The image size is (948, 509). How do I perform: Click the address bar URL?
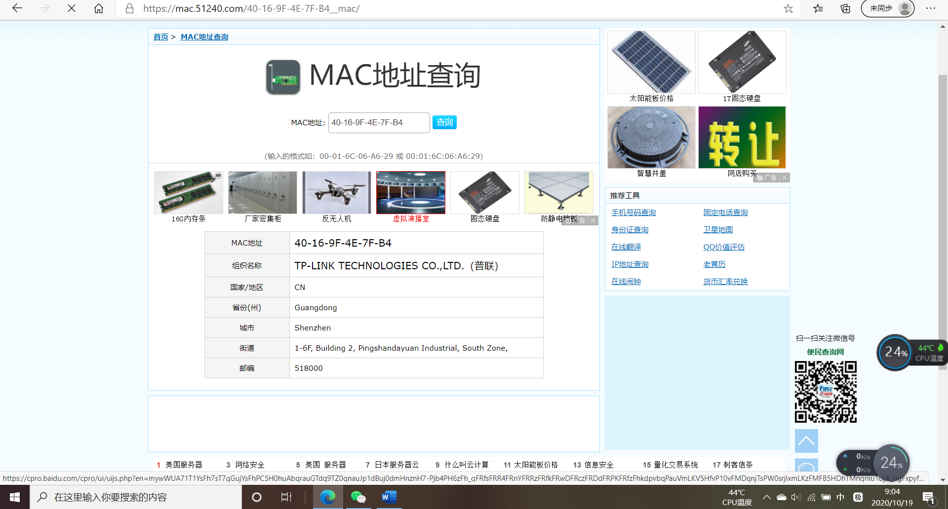click(251, 8)
